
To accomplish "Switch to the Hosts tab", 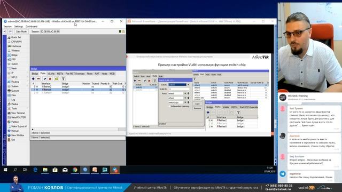I will point(105,74).
